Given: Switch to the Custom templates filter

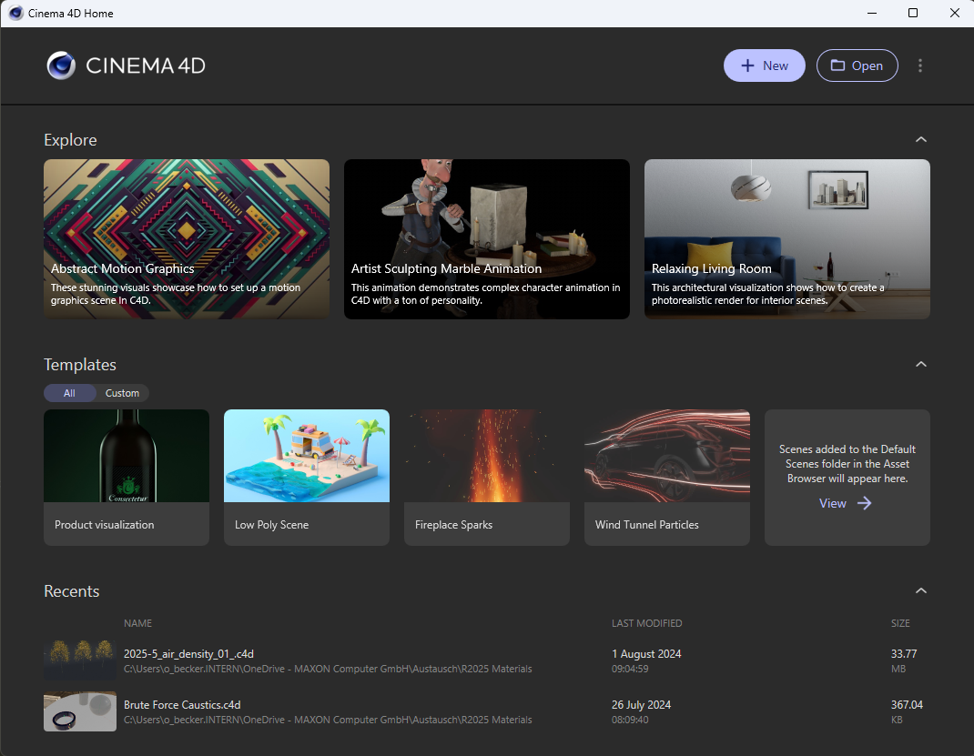Looking at the screenshot, I should click(122, 393).
